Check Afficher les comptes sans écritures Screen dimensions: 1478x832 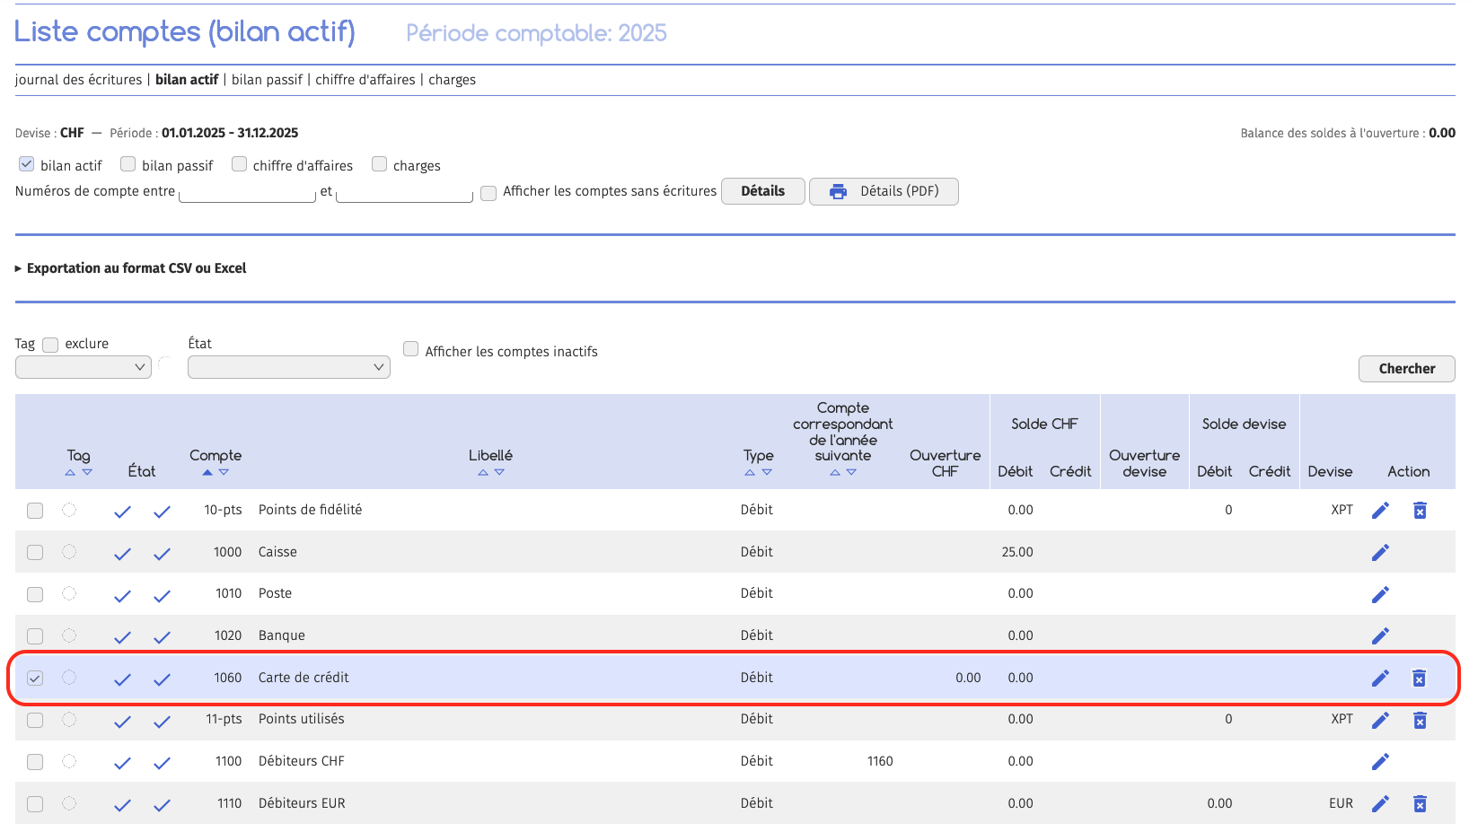488,192
